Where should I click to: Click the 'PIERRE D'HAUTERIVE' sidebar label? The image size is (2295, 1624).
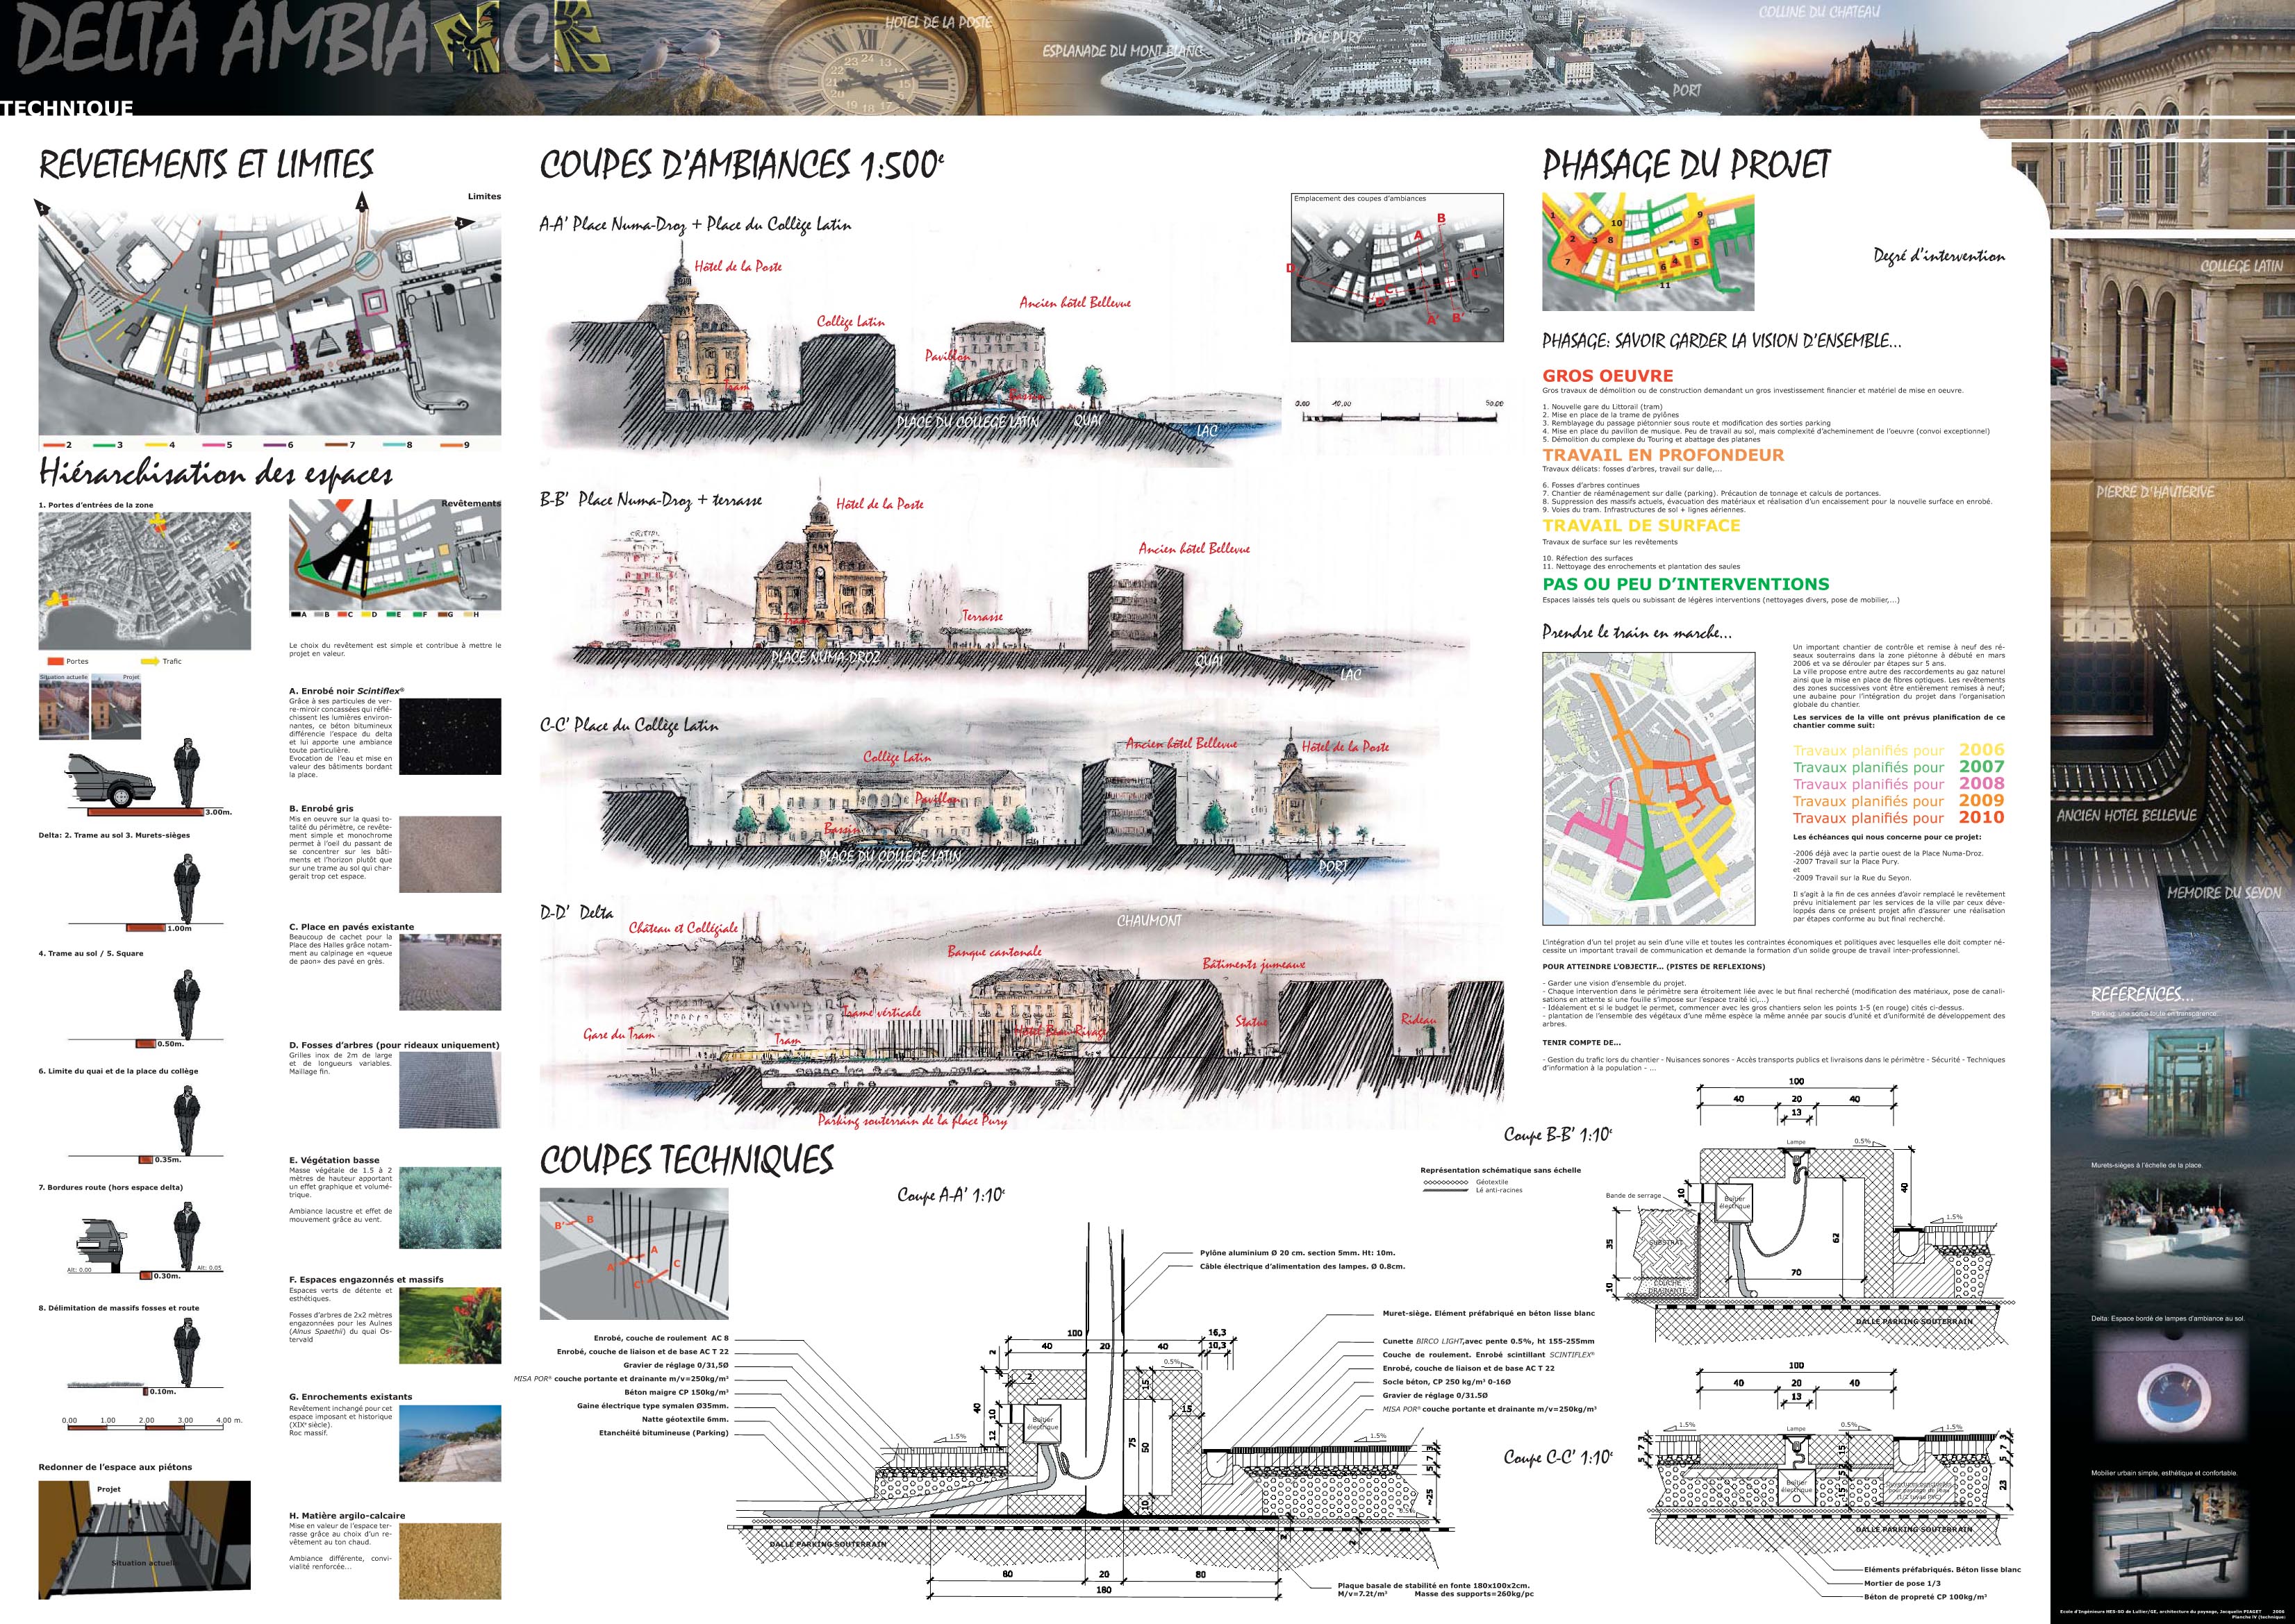tap(2155, 491)
